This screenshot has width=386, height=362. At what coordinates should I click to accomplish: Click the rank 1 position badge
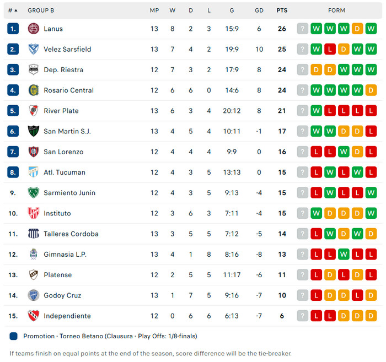[x=13, y=29]
